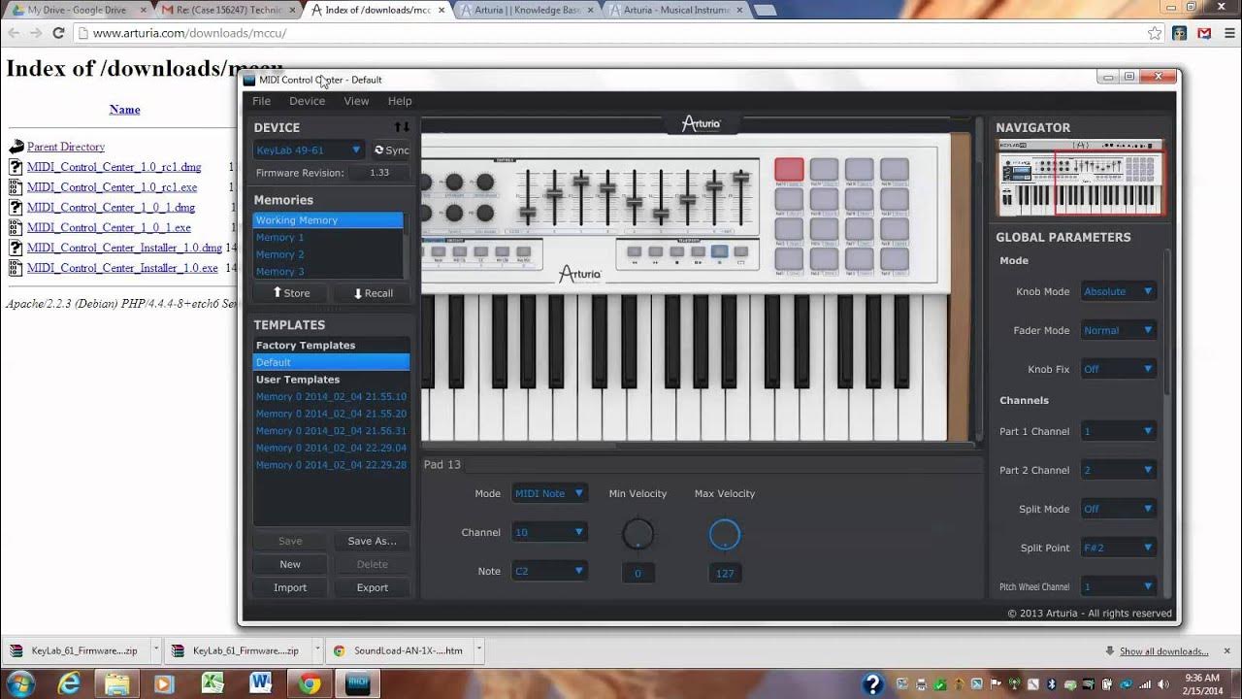This screenshot has width=1242, height=699.
Task: Click the Save As... template button
Action: [x=372, y=541]
